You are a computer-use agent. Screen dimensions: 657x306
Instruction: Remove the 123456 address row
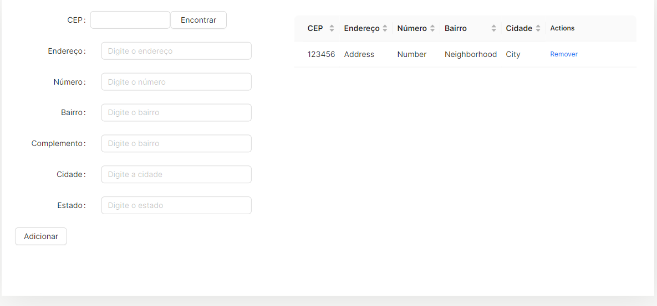(563, 54)
